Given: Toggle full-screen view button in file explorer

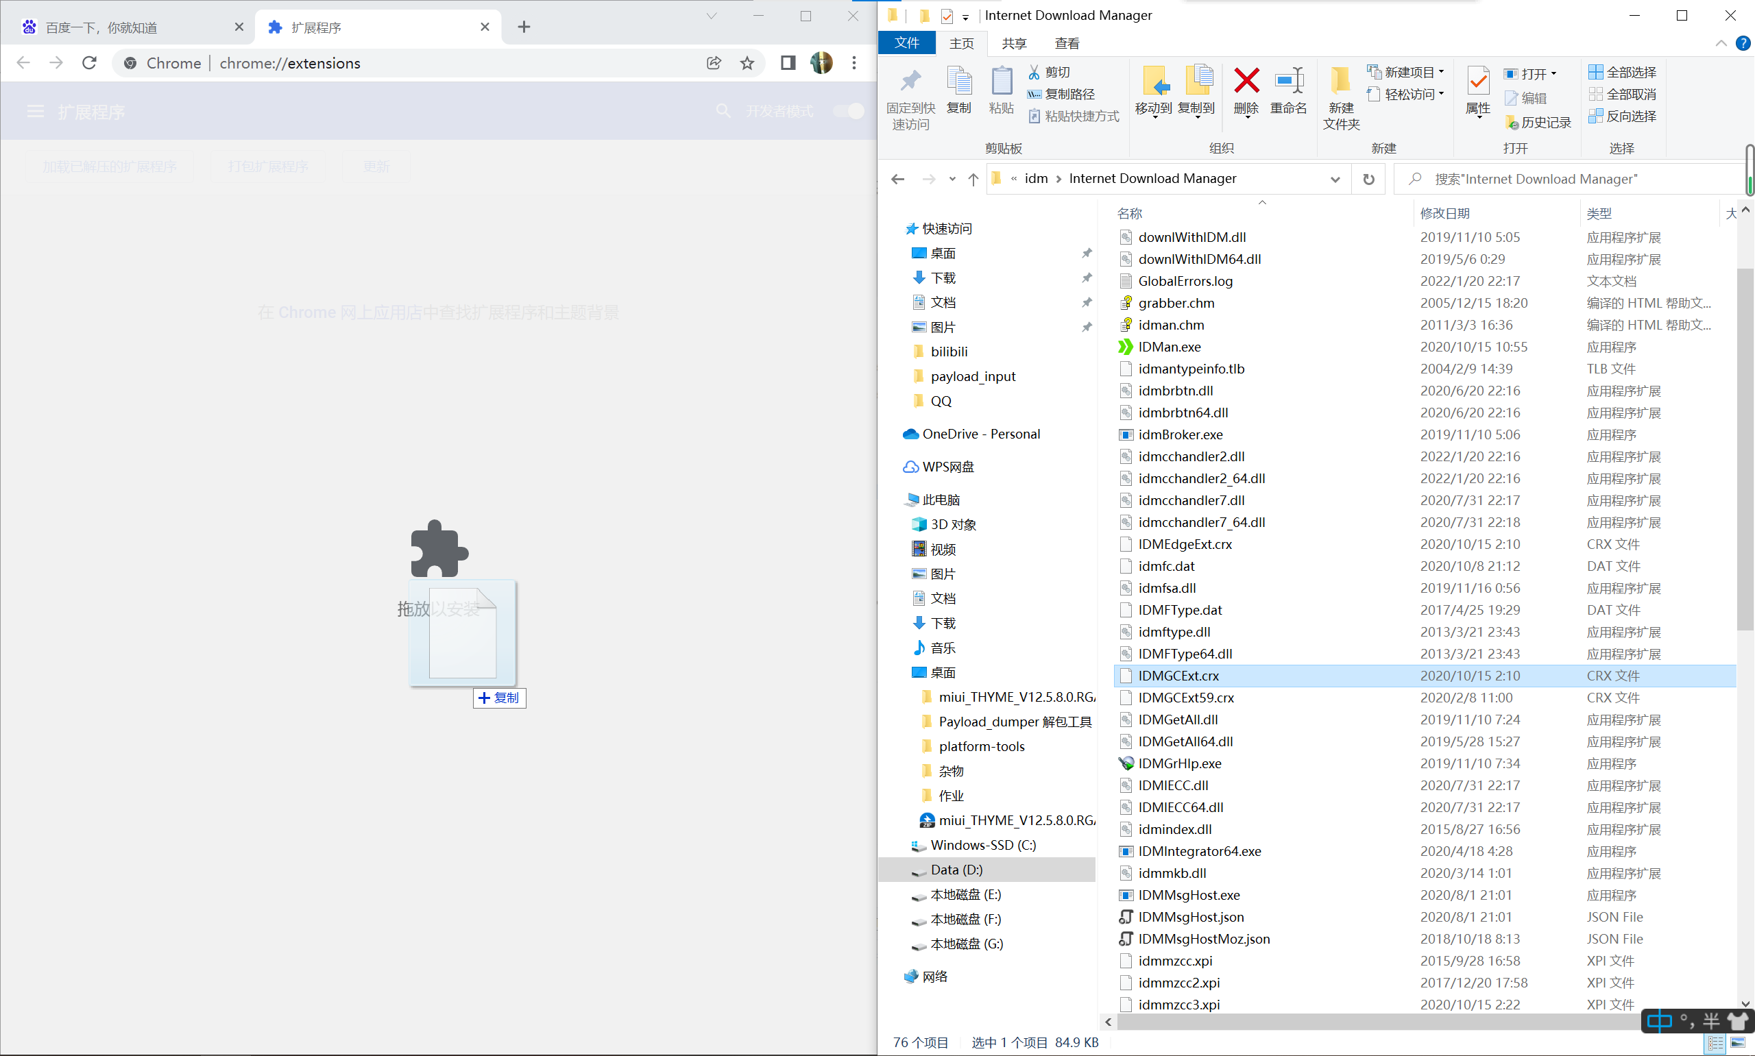Looking at the screenshot, I should click(x=1680, y=14).
